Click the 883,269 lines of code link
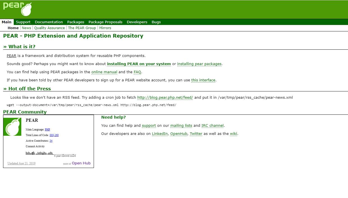 coord(54,135)
